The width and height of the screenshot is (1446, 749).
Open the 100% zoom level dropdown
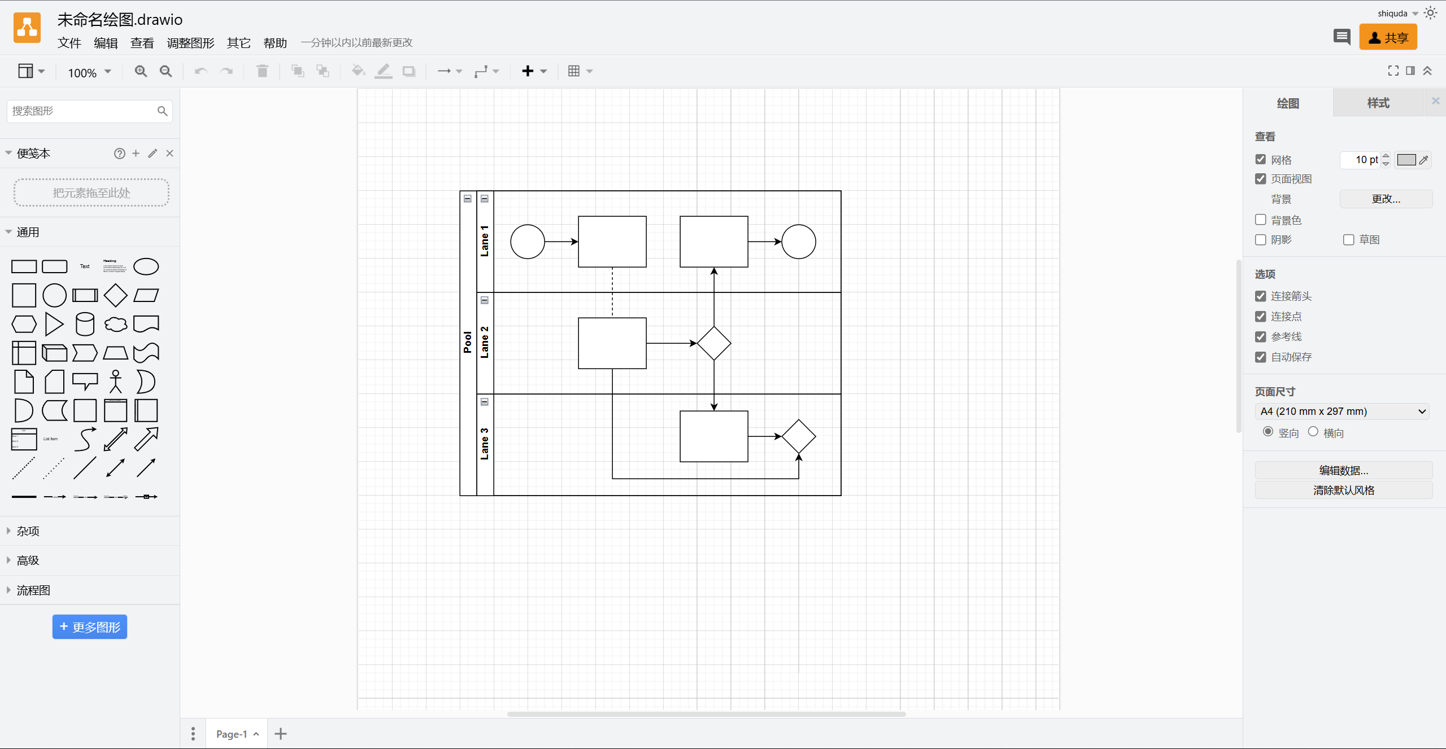(x=89, y=72)
